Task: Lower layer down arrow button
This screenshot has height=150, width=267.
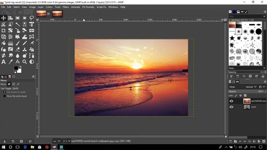Action: point(245,141)
